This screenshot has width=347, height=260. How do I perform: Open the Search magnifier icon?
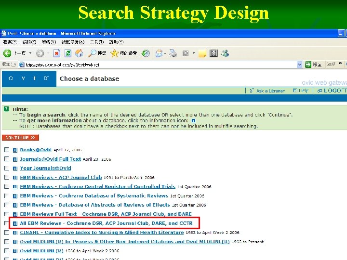point(92,53)
